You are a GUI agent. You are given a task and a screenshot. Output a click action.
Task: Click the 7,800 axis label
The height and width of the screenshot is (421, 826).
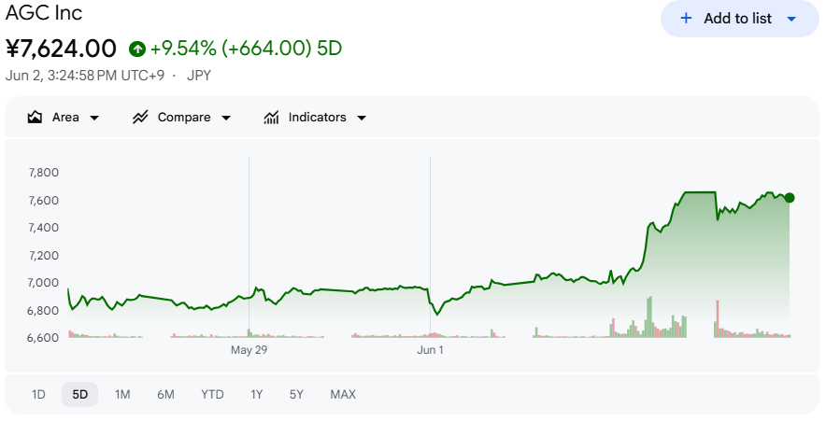(44, 173)
